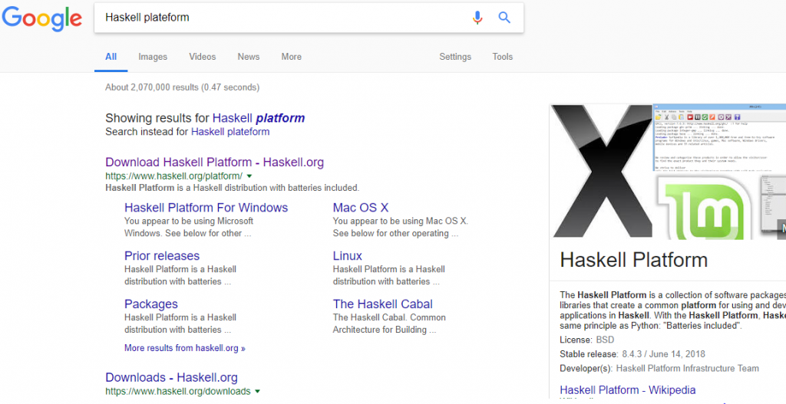
Task: Click the Stable release 8.4.3 entry
Action: point(632,354)
